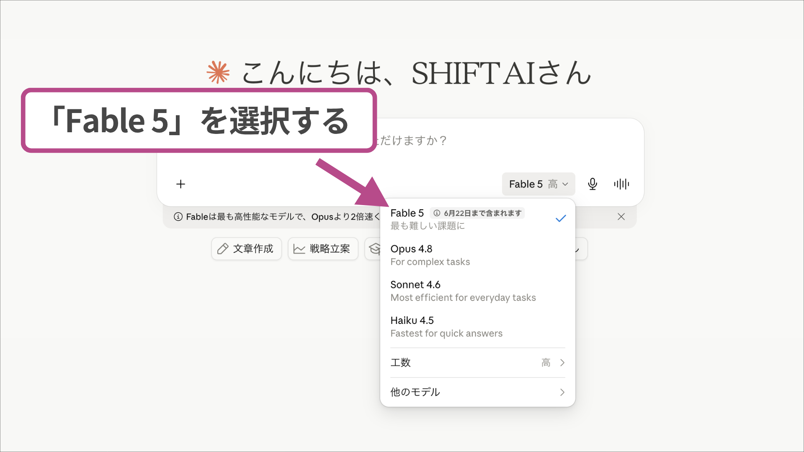Viewport: 804px width, 452px height.
Task: Click the 戦略立案 suggestion chip
Action: pos(323,249)
